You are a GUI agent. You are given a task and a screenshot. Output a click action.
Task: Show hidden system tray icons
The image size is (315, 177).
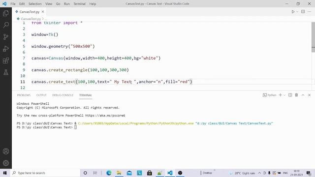[x=259, y=173]
